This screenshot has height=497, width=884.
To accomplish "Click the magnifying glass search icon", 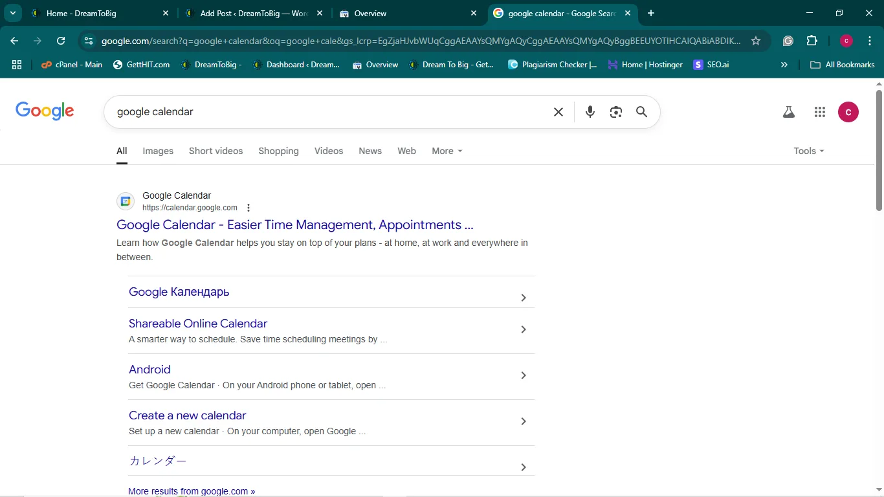I will click(641, 112).
